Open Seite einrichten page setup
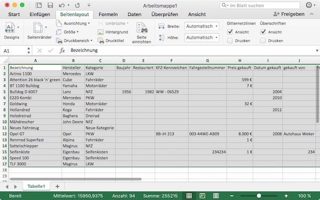Image resolution: width=320 pixels, height=200 pixels. [142, 33]
